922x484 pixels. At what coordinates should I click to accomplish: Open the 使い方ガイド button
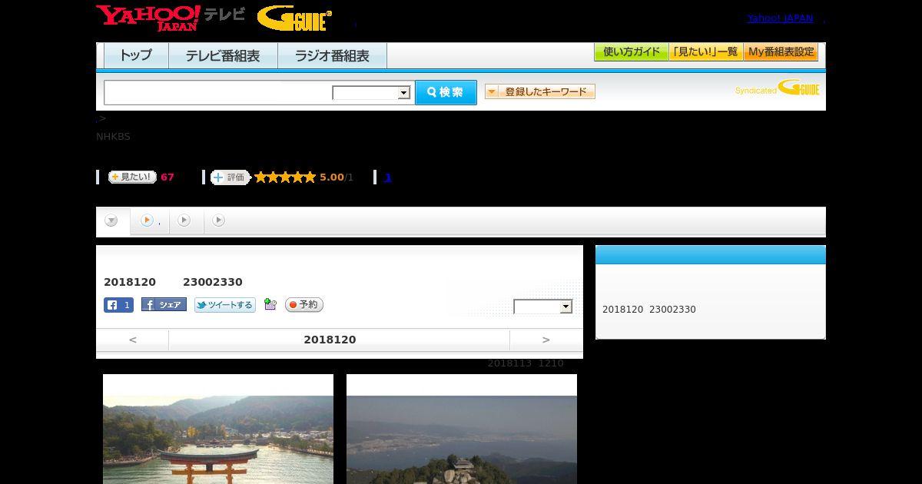[x=631, y=52]
